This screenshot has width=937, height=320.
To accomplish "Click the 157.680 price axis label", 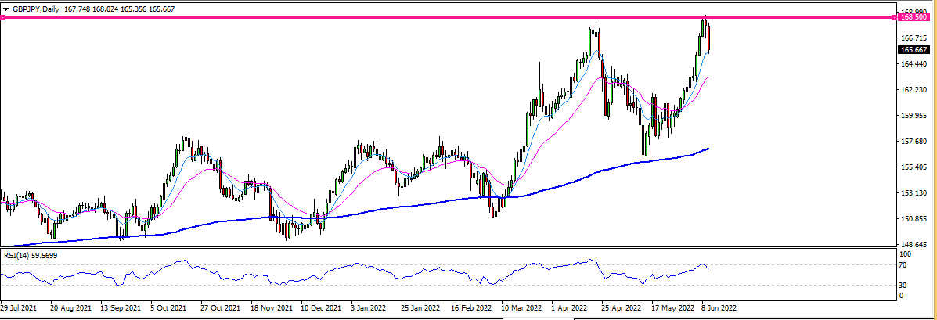I will point(913,142).
